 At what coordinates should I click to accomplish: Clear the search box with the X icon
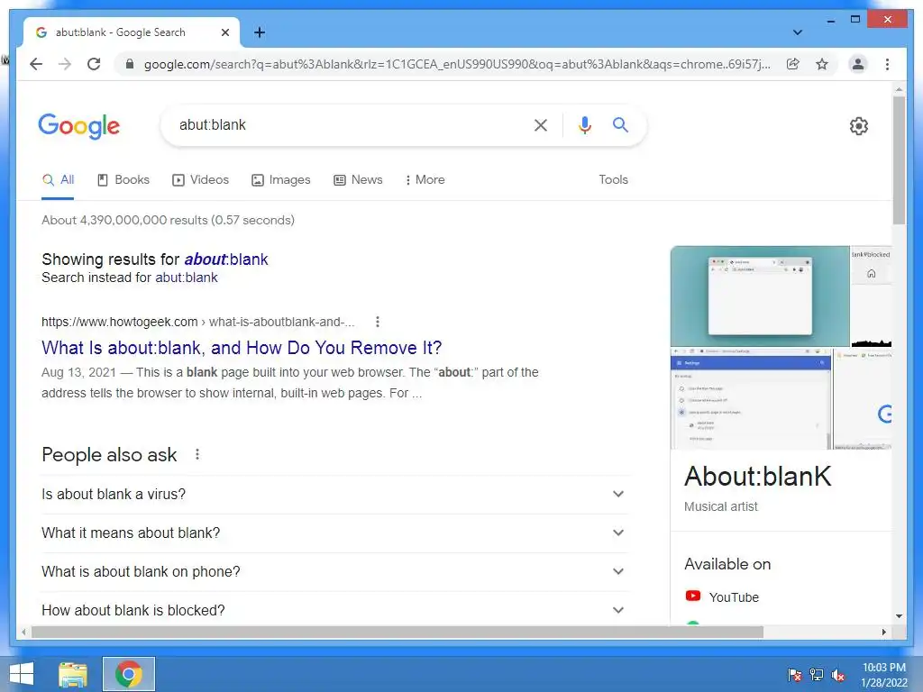pyautogui.click(x=541, y=124)
